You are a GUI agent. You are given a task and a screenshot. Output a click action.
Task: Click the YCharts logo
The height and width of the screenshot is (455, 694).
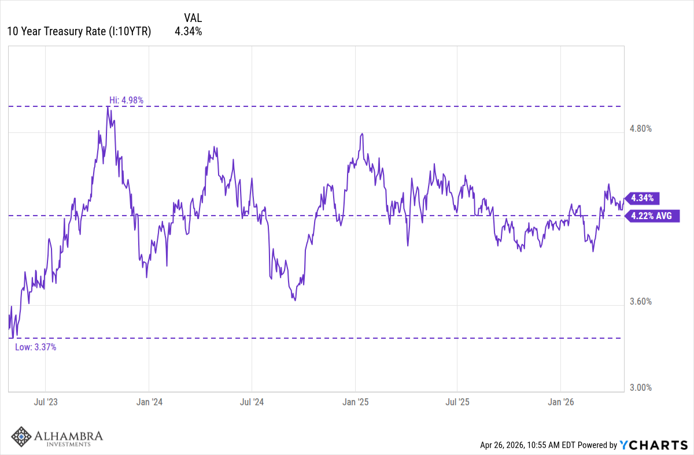[x=652, y=445]
